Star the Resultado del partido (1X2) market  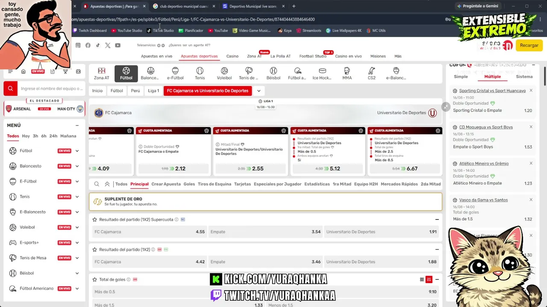pos(95,249)
